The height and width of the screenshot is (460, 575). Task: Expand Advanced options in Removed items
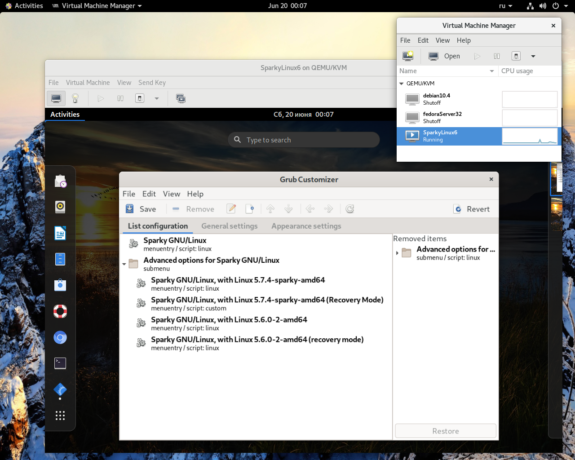click(397, 253)
